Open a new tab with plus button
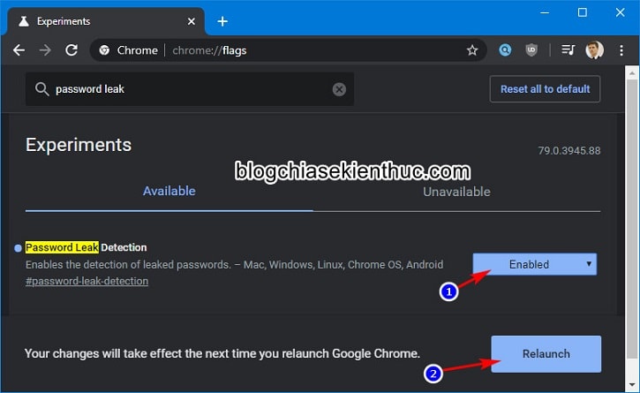This screenshot has width=640, height=393. (222, 21)
